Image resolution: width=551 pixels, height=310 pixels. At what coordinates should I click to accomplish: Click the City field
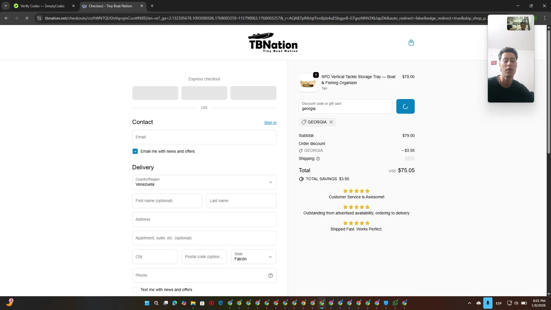pyautogui.click(x=155, y=257)
